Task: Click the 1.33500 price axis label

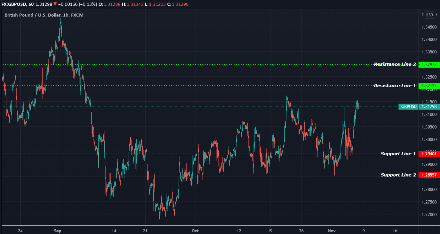Action: [429, 52]
